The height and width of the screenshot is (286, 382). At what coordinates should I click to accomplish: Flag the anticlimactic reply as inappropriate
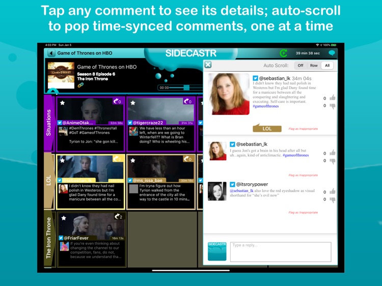point(303,175)
